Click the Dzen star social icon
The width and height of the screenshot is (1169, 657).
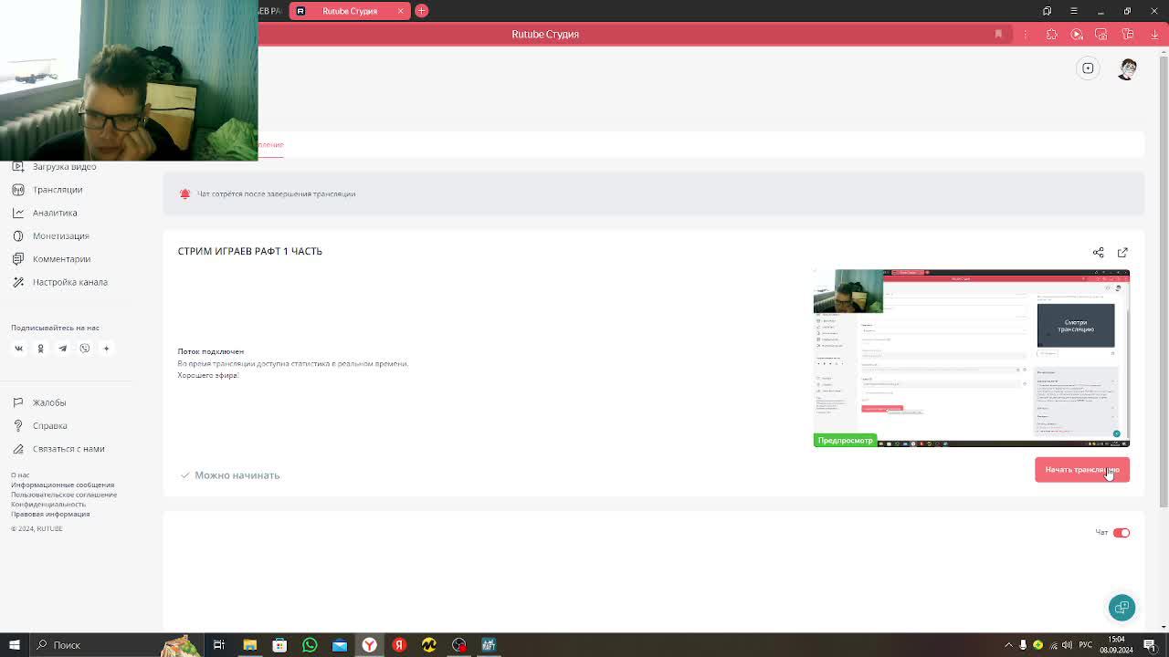(x=106, y=348)
